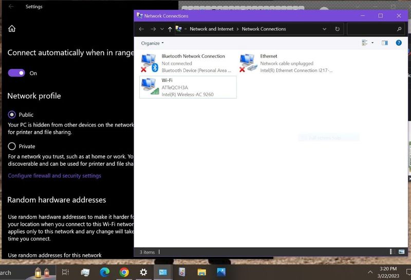The image size is (411, 280).
Task: Expand the change view options arrow
Action: [x=372, y=43]
